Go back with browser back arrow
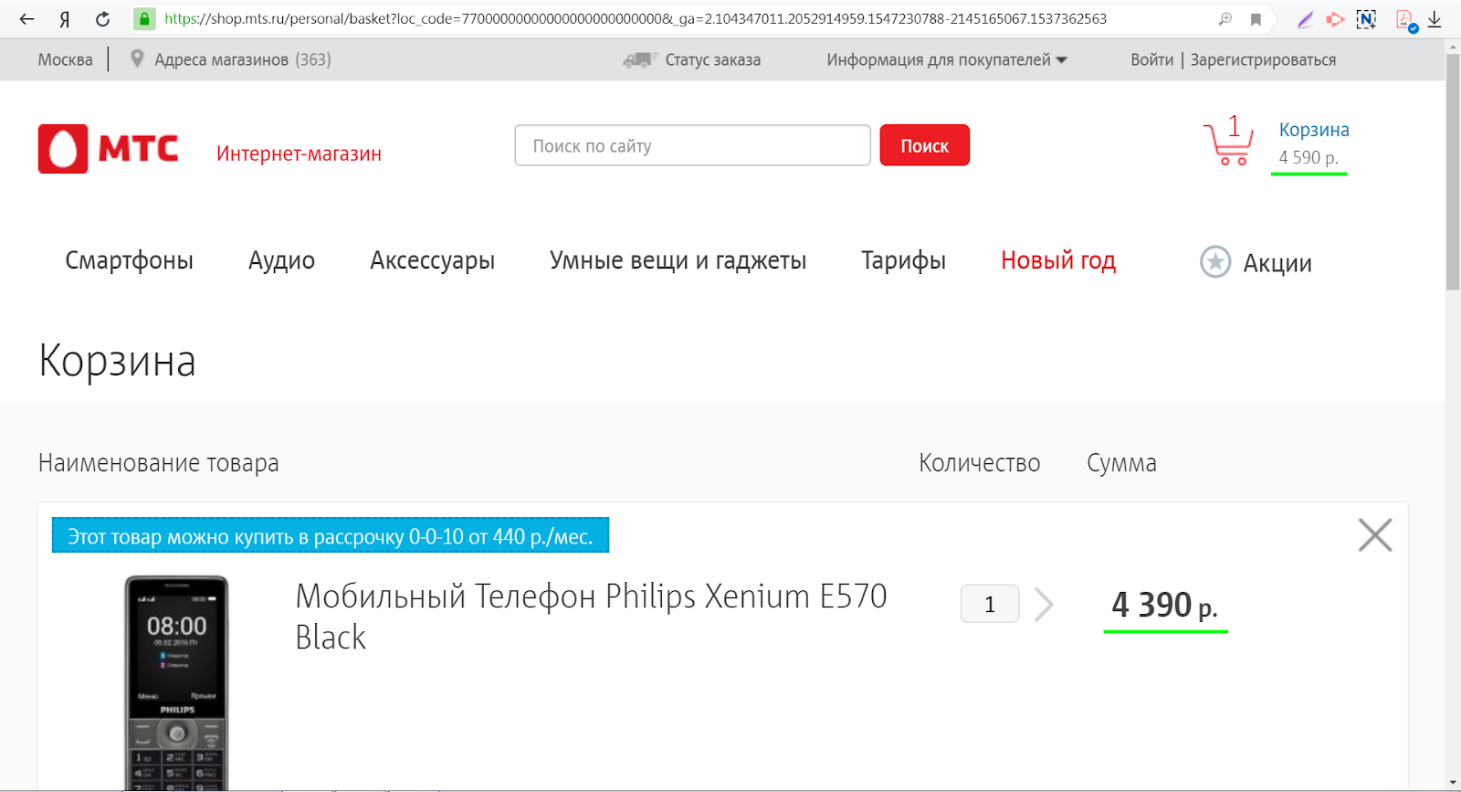Screen dimensions: 1461x792 26,18
